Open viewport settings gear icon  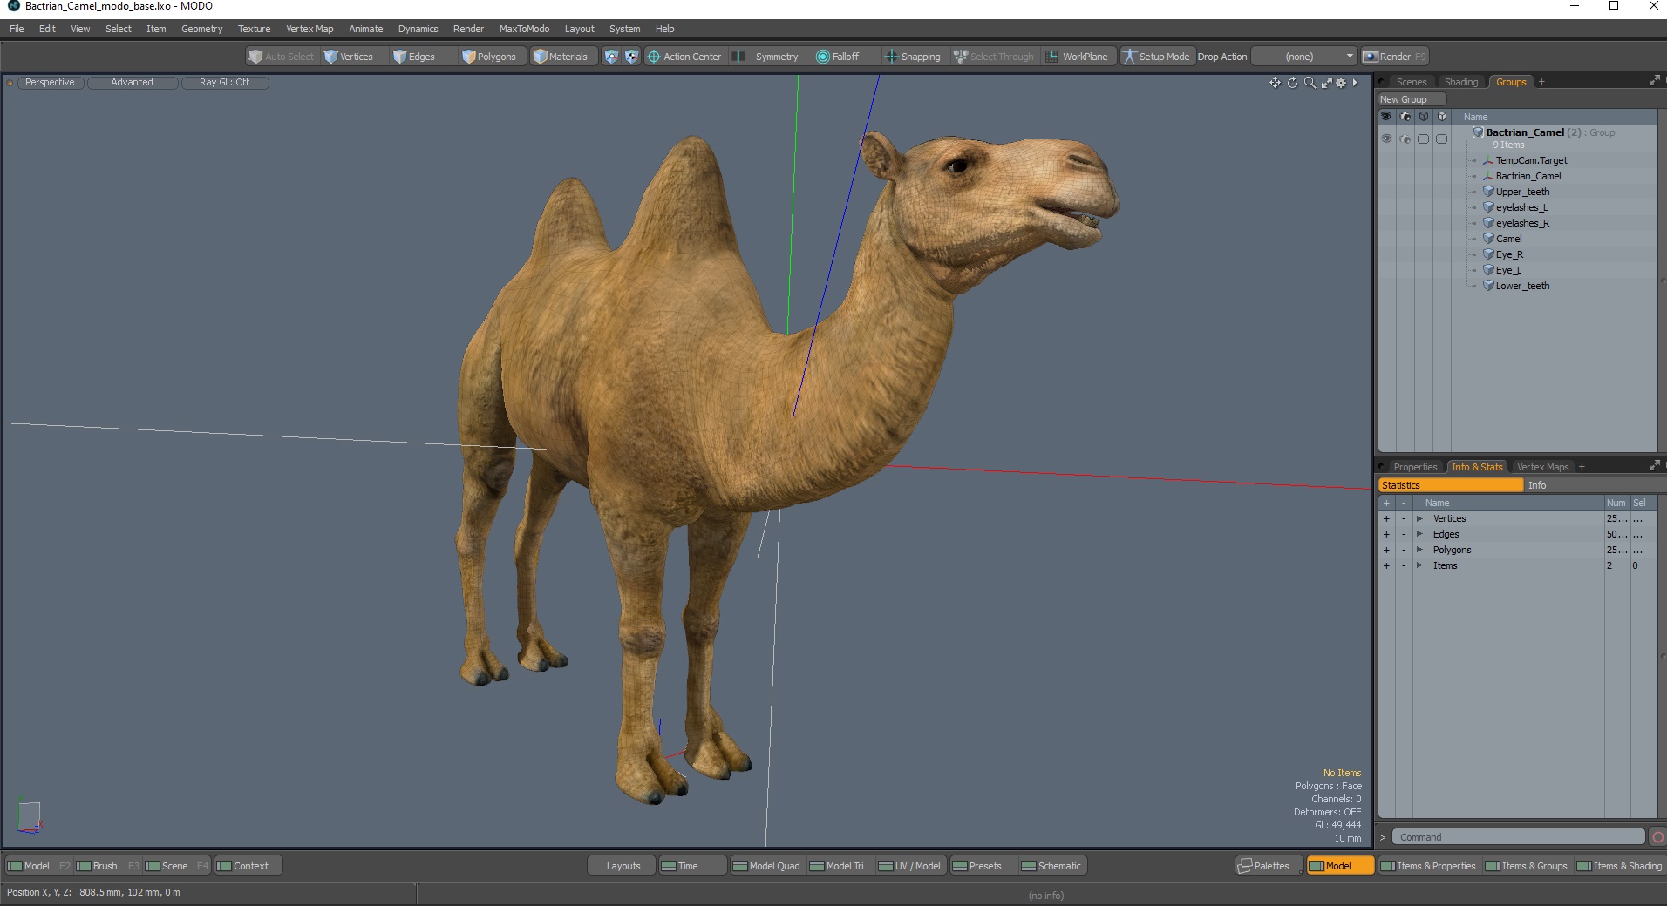[x=1341, y=83]
